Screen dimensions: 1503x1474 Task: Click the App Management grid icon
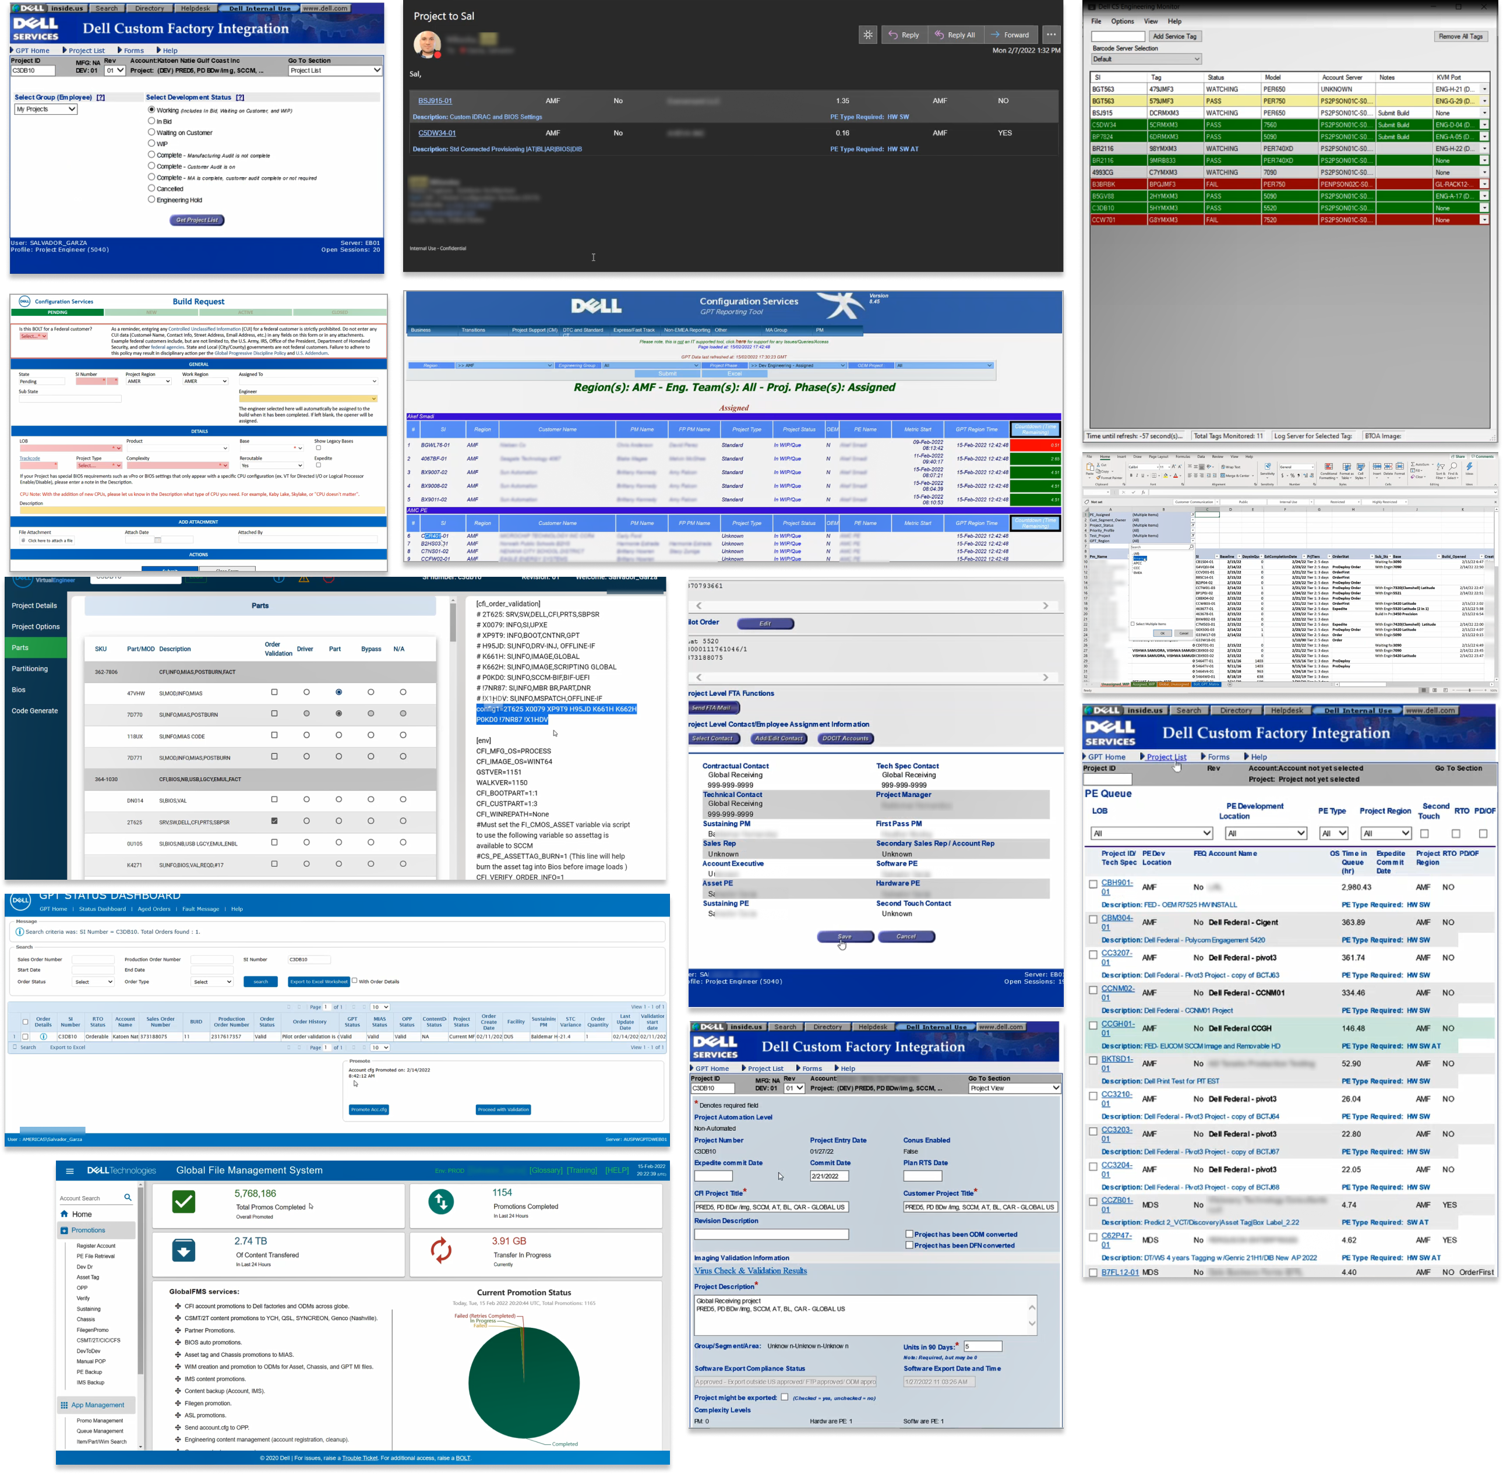point(64,1404)
